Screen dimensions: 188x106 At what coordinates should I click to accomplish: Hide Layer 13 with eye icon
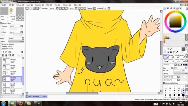[4, 72]
